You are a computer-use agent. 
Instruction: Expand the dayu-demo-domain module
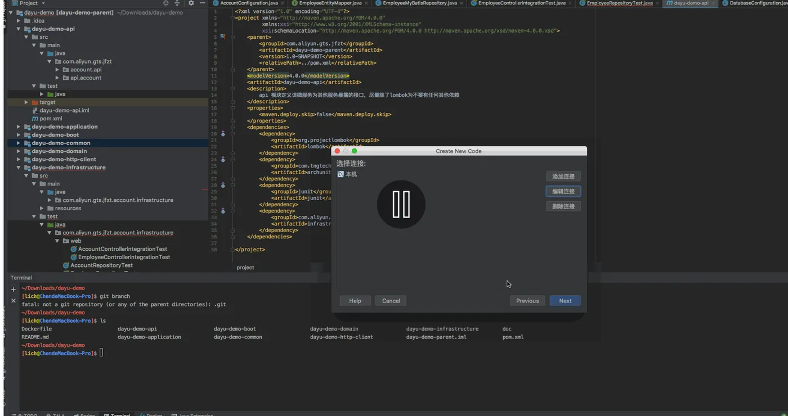[x=19, y=151]
